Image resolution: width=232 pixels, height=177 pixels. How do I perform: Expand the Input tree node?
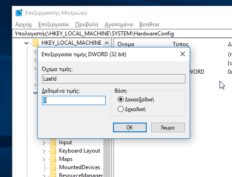click(44, 143)
